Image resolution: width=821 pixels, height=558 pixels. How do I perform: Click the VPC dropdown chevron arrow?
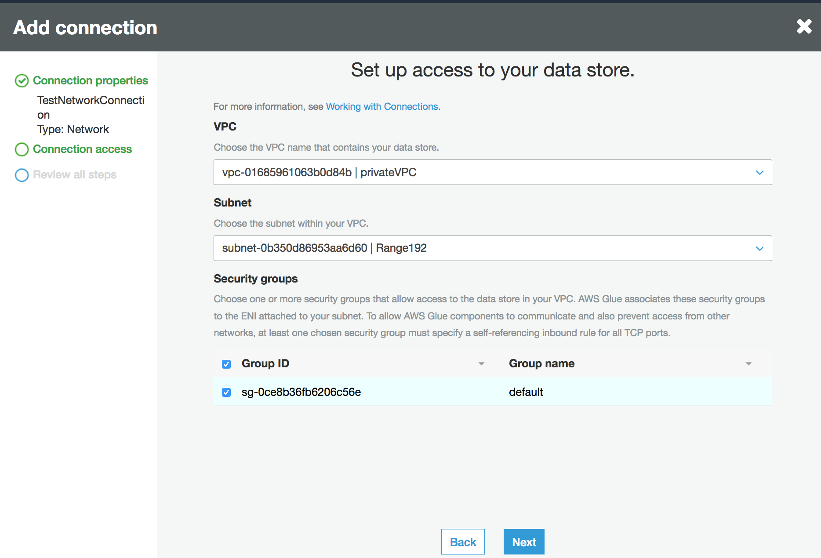759,173
